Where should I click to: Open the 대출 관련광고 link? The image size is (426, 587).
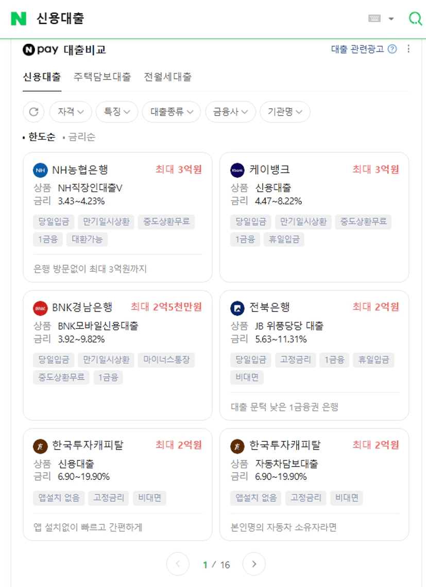click(357, 49)
